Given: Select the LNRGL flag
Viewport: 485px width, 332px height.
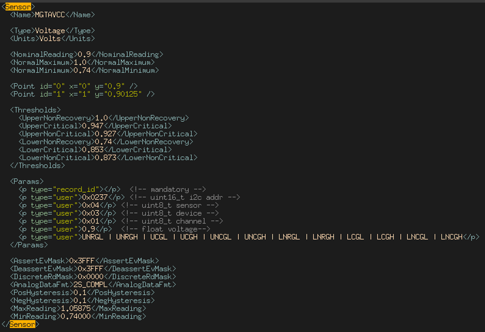Looking at the screenshot, I should click(x=289, y=237).
